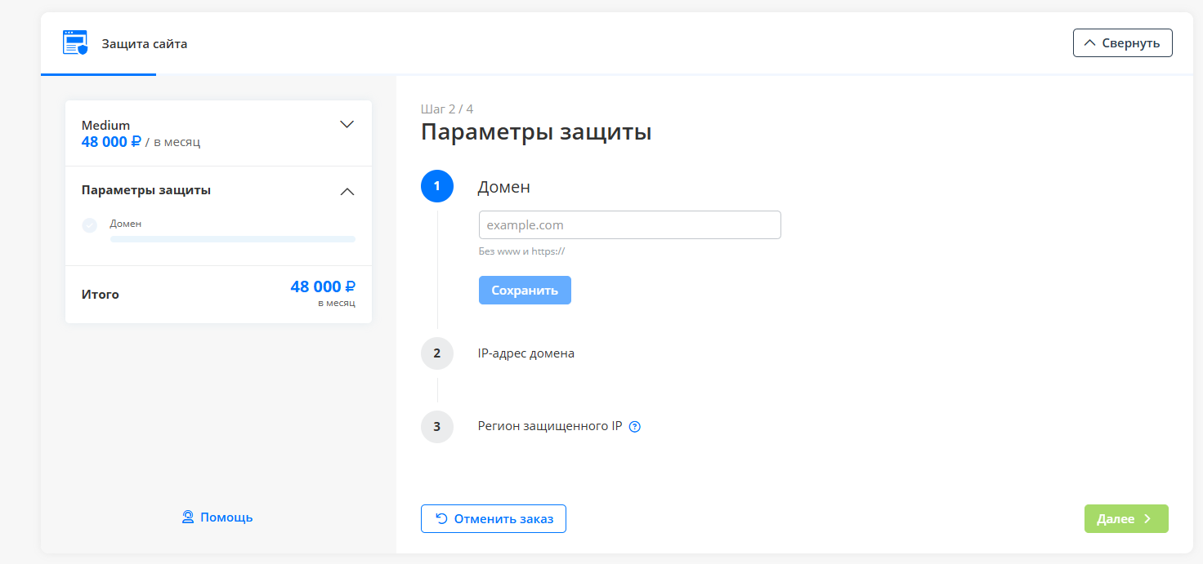1203x564 pixels.
Task: Click the Medium plan name
Action: [x=105, y=125]
